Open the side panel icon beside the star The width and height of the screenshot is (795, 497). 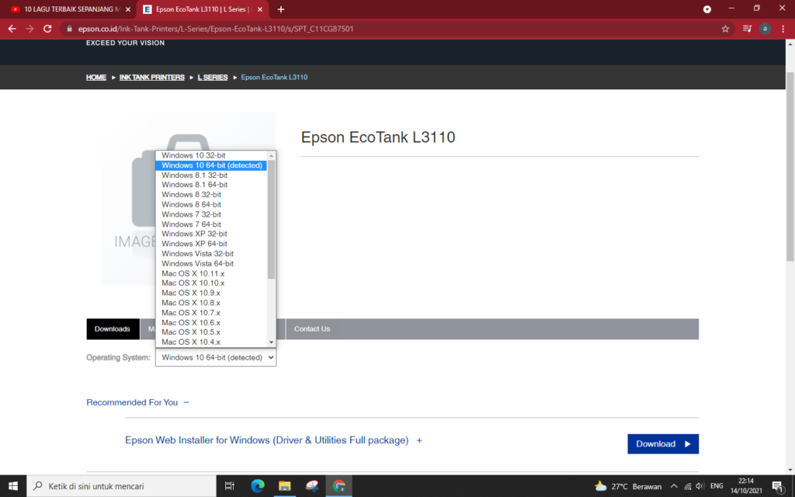tap(747, 28)
